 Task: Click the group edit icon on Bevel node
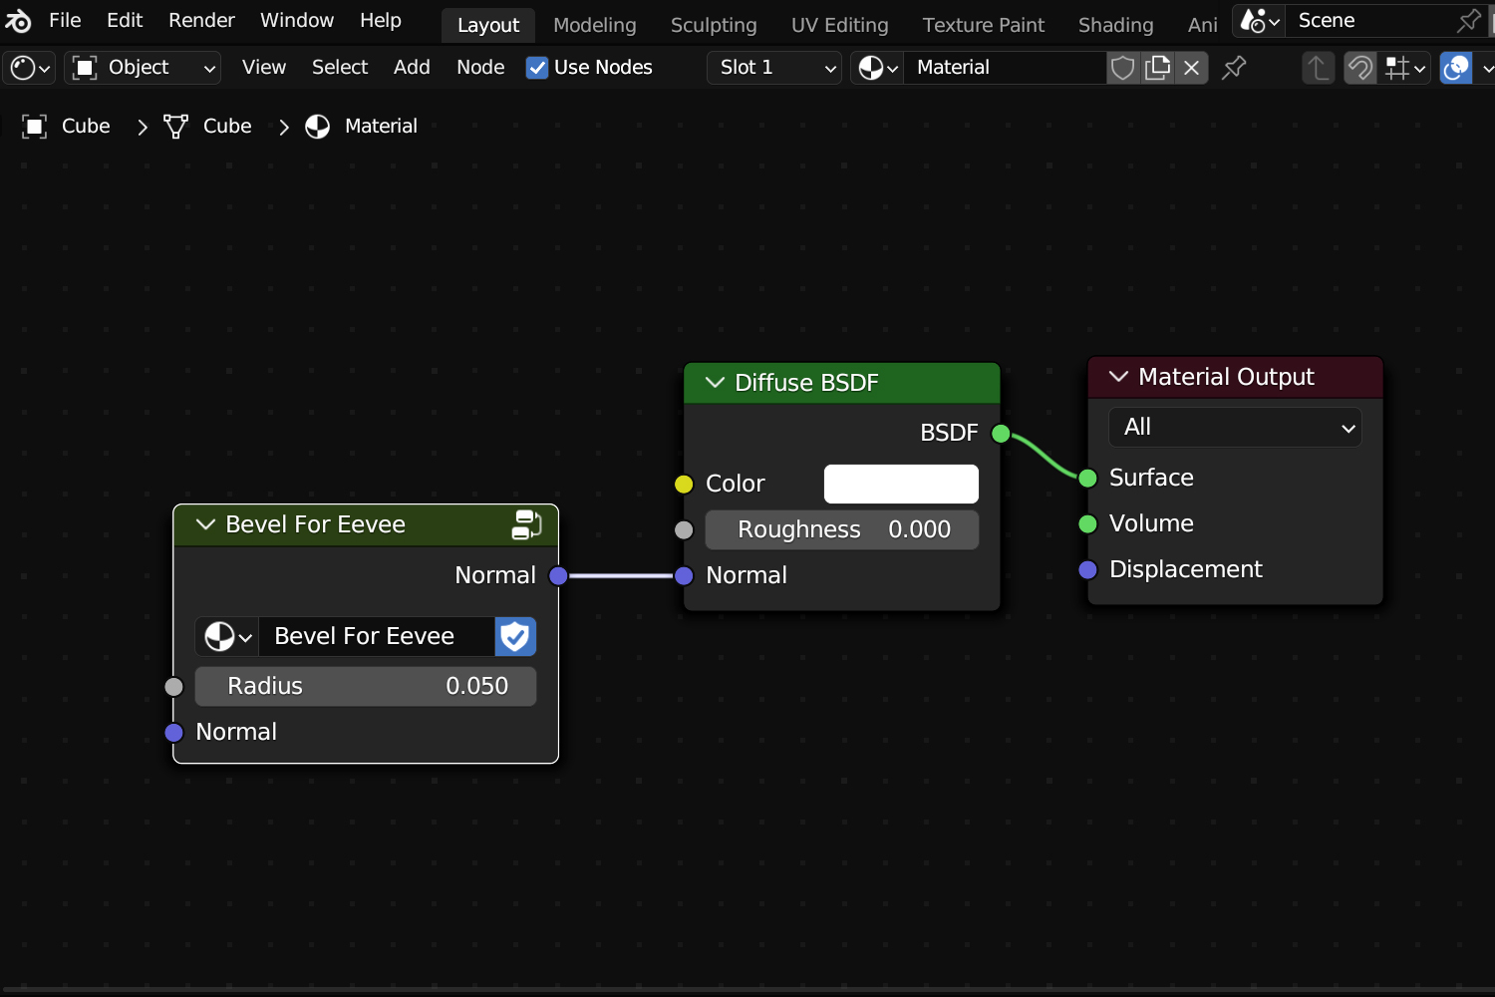[x=526, y=525]
